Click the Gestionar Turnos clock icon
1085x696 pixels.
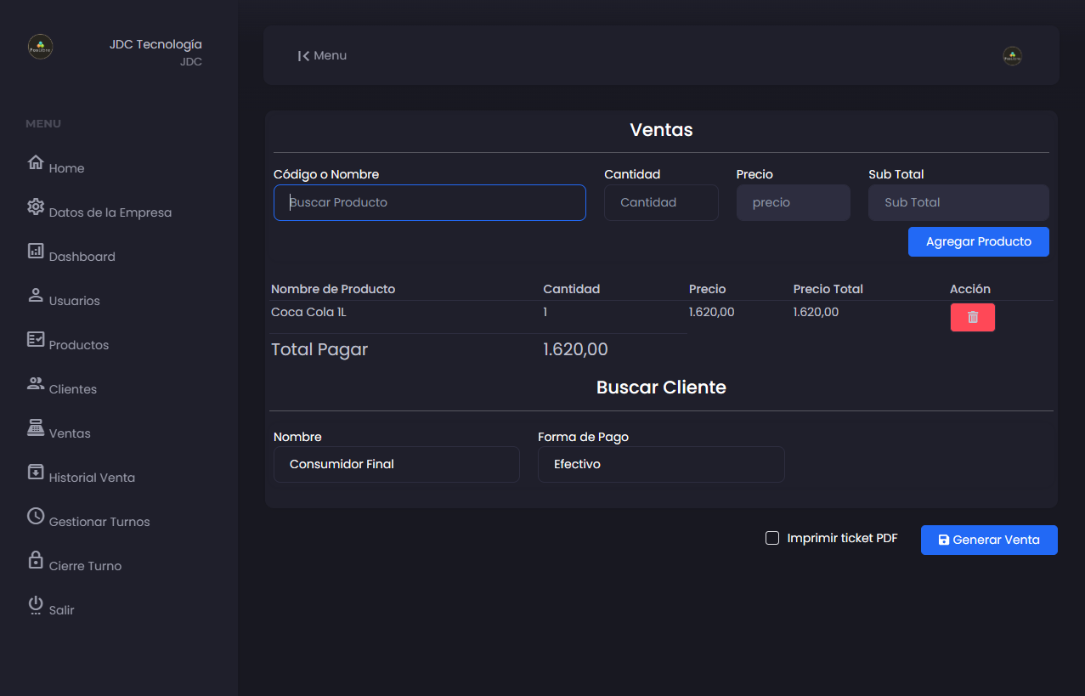coord(36,516)
